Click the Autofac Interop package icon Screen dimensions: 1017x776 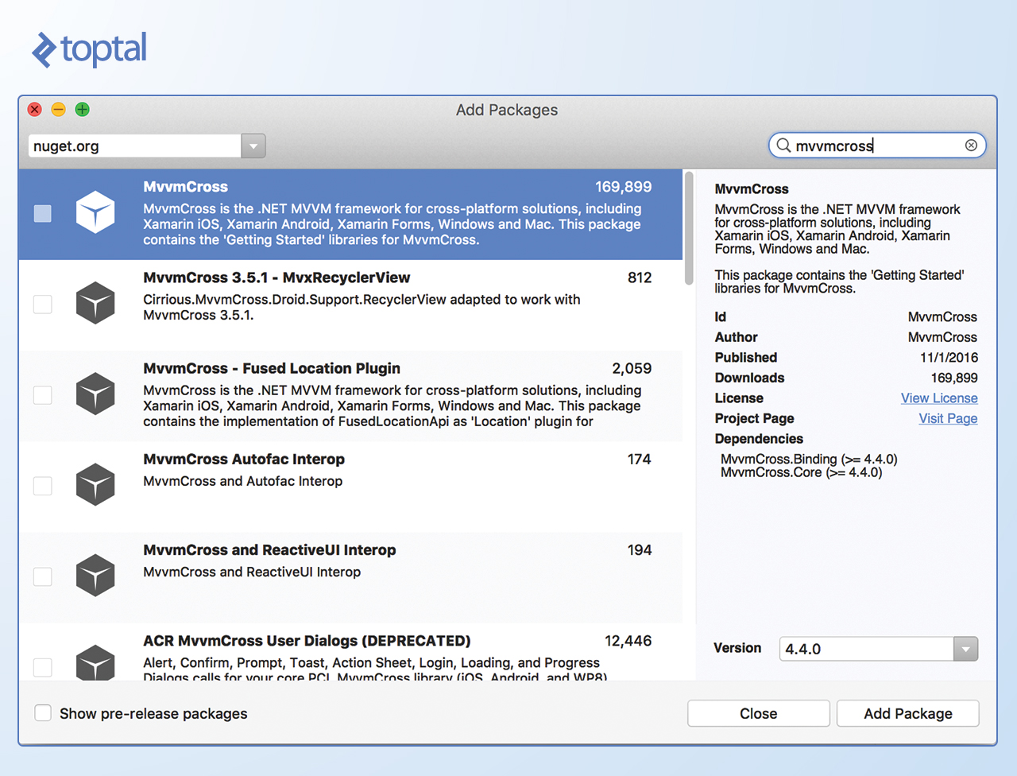[95, 485]
